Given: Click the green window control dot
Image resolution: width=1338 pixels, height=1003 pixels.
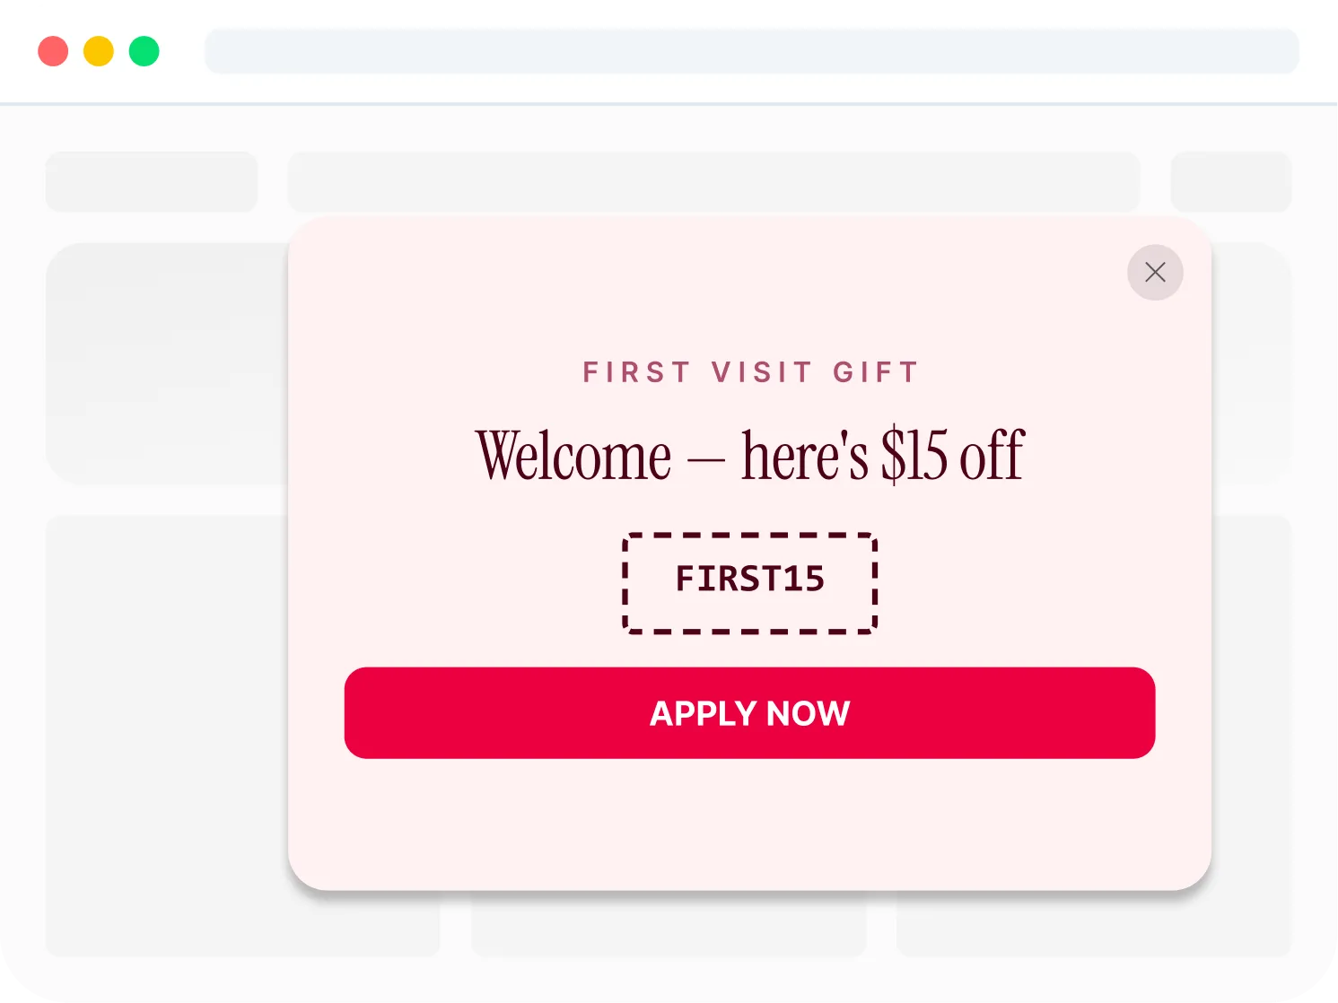Looking at the screenshot, I should coord(144,51).
